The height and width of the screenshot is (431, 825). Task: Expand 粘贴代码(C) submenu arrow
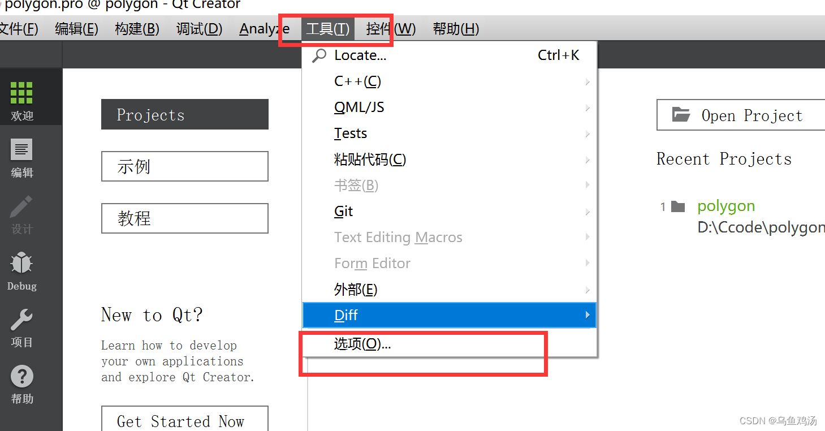[x=588, y=160]
